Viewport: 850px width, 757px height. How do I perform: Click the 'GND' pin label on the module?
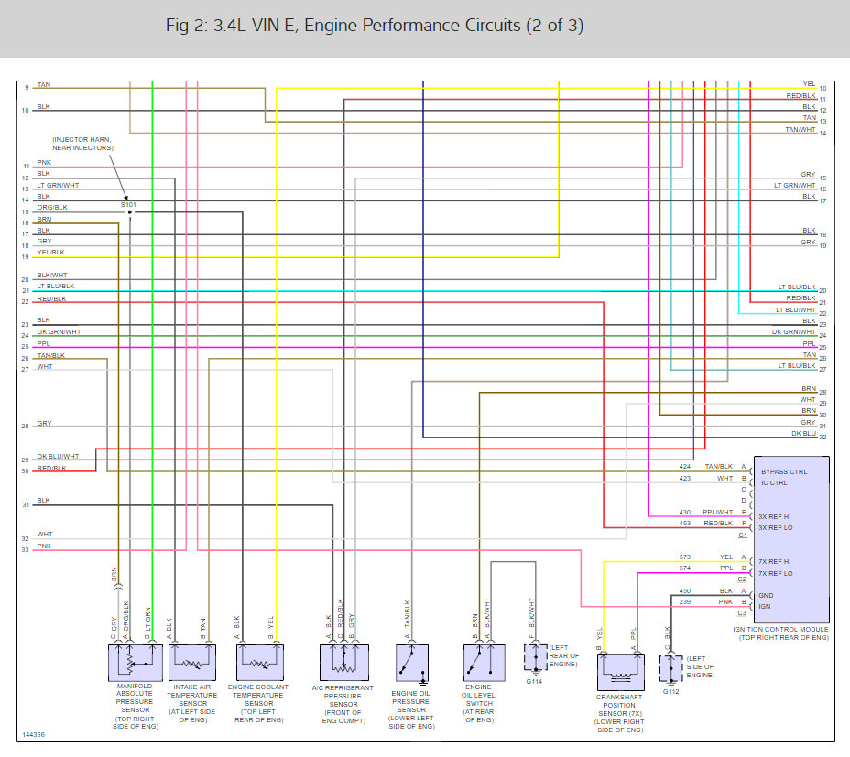point(766,596)
